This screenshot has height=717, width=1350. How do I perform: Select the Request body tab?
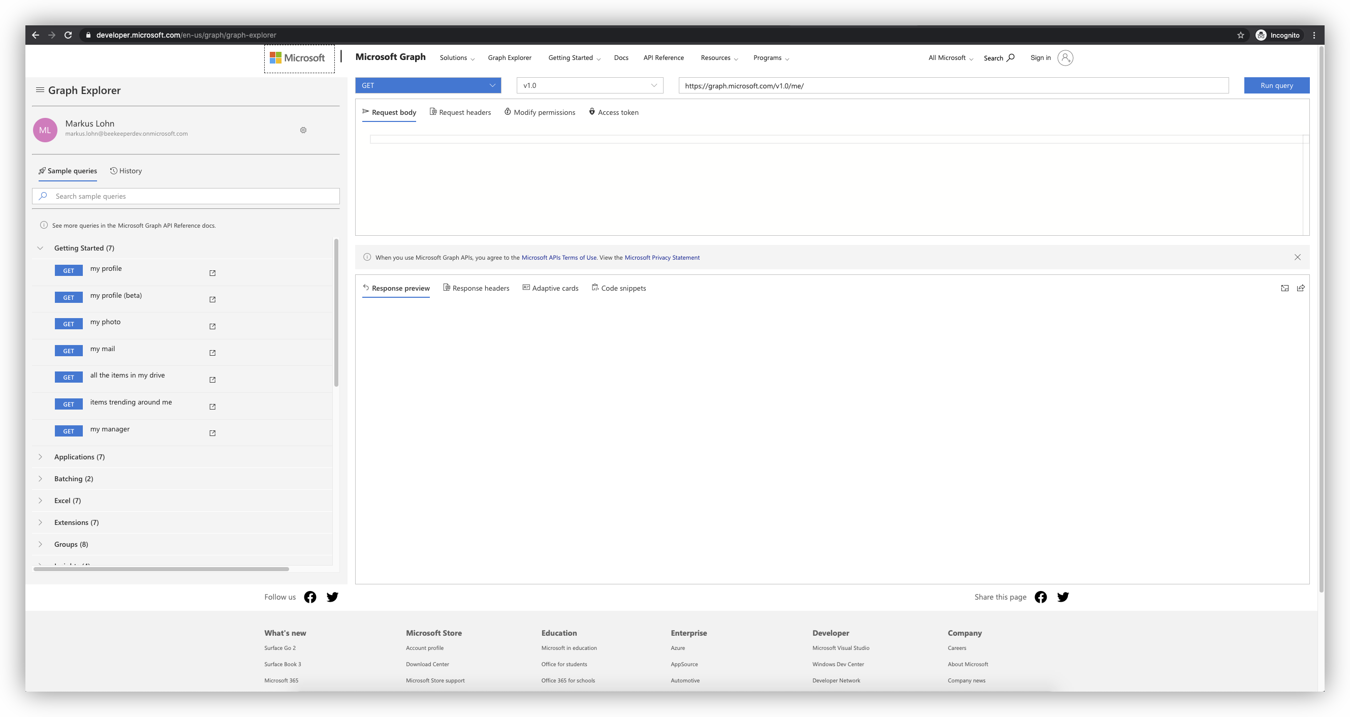pyautogui.click(x=389, y=112)
